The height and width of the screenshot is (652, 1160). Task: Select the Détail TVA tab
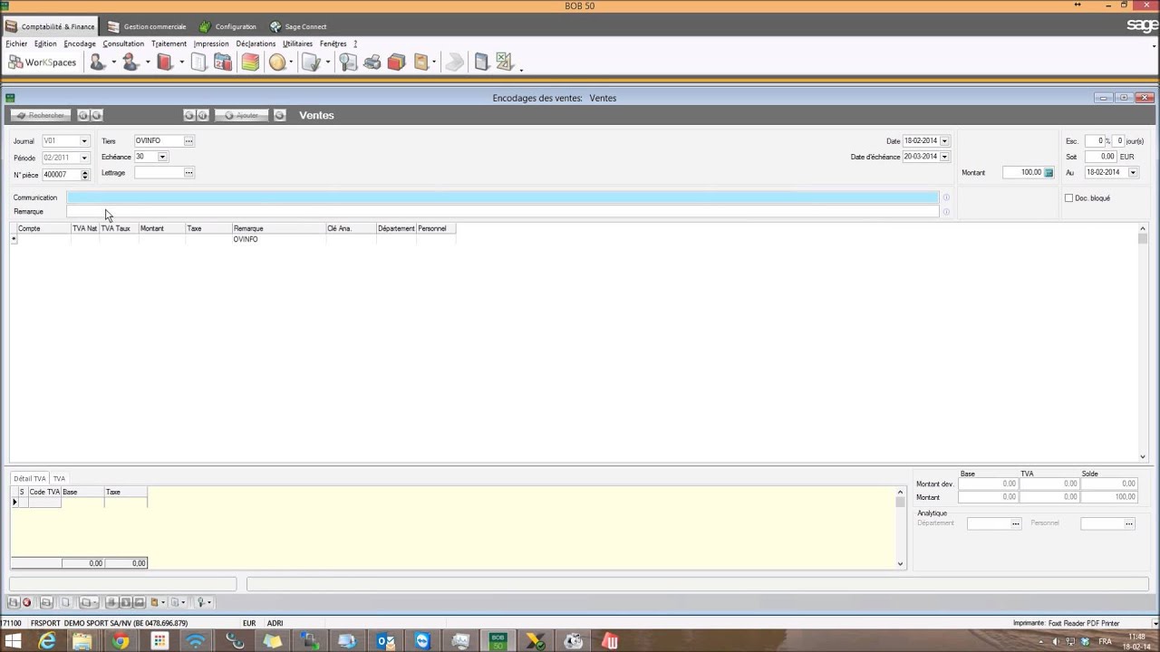[30, 478]
